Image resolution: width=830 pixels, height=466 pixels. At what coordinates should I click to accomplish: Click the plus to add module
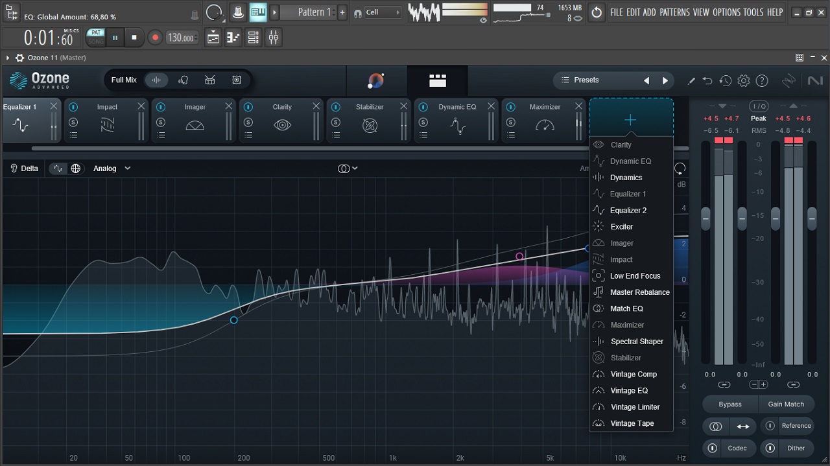coord(630,120)
